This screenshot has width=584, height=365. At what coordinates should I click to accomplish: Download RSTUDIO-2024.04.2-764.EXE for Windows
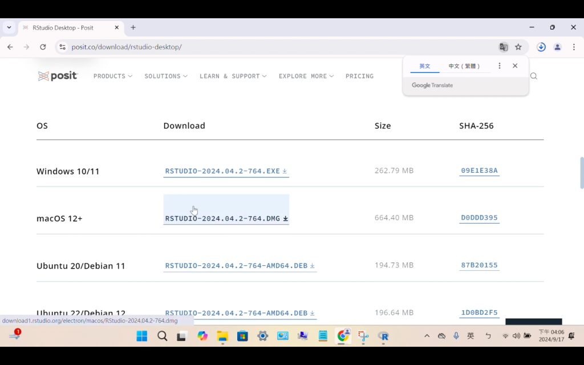(226, 171)
